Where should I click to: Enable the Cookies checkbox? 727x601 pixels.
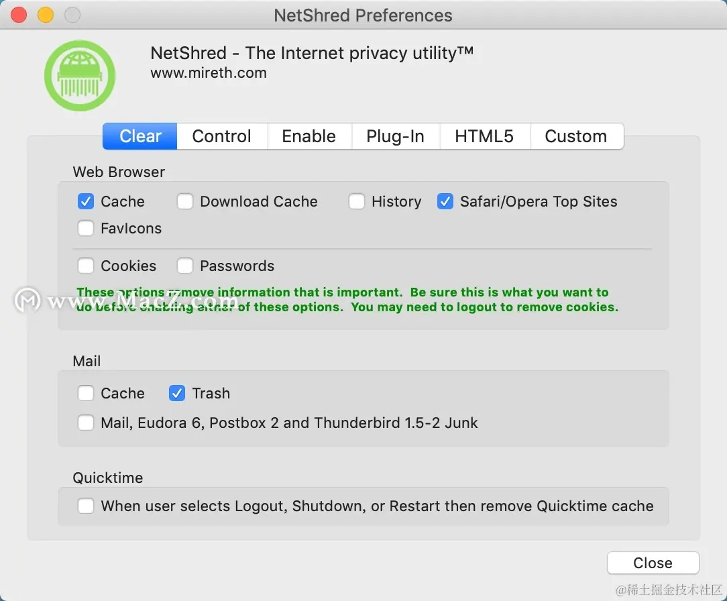click(x=86, y=266)
